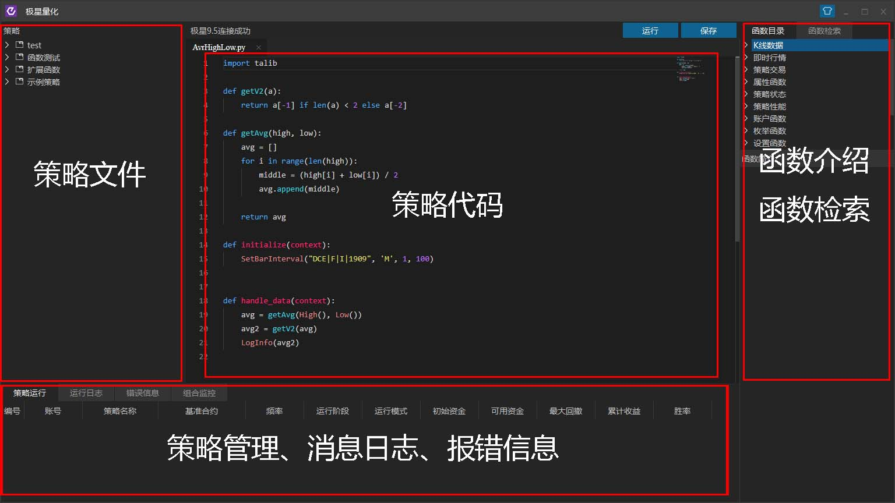Click the folder icon beside test
The height and width of the screenshot is (503, 895).
click(20, 45)
